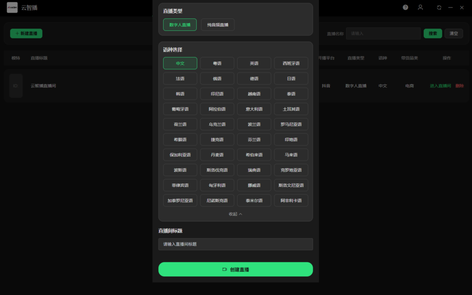Pick 斯洛伐克语 from the languages
Screen dimensions: 472x295
tap(217, 170)
